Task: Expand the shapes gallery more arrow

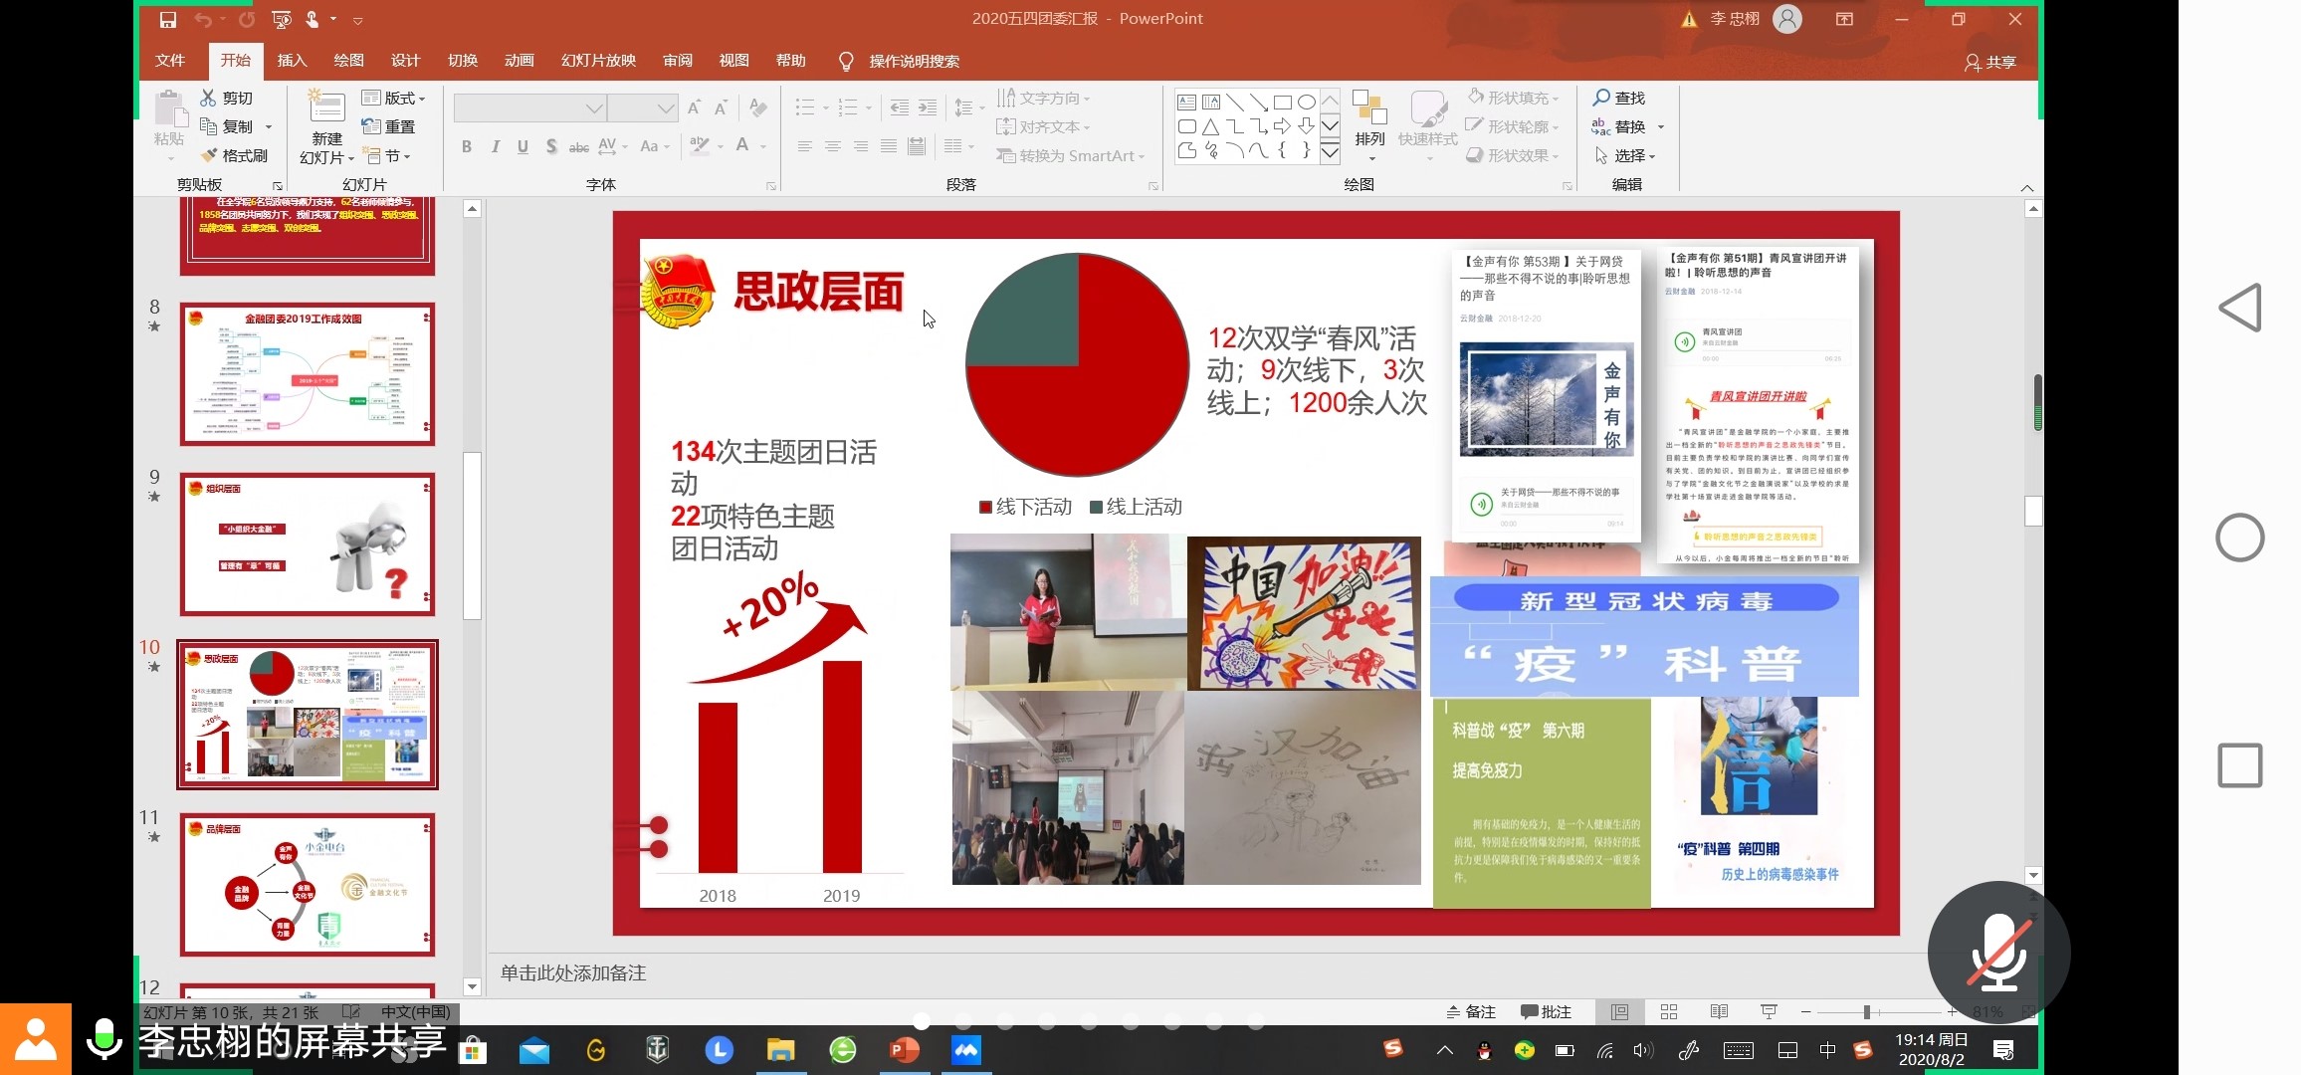Action: click(x=1330, y=153)
